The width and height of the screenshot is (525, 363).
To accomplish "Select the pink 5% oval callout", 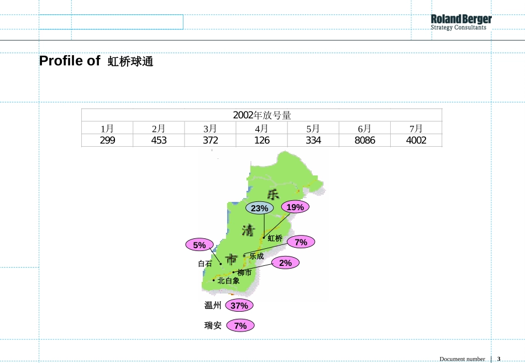I will (x=200, y=245).
